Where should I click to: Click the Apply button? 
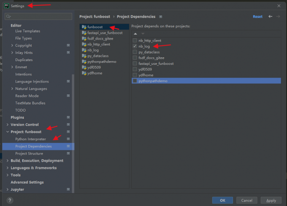pyautogui.click(x=271, y=201)
